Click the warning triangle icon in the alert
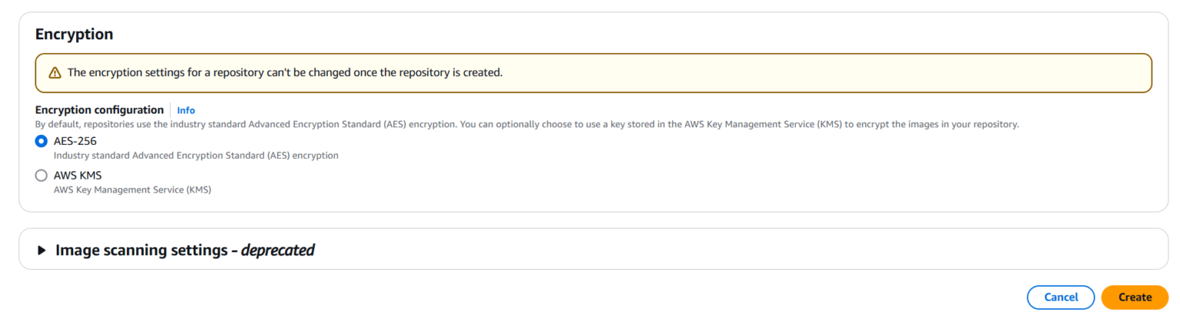This screenshot has width=1180, height=319. coord(55,73)
